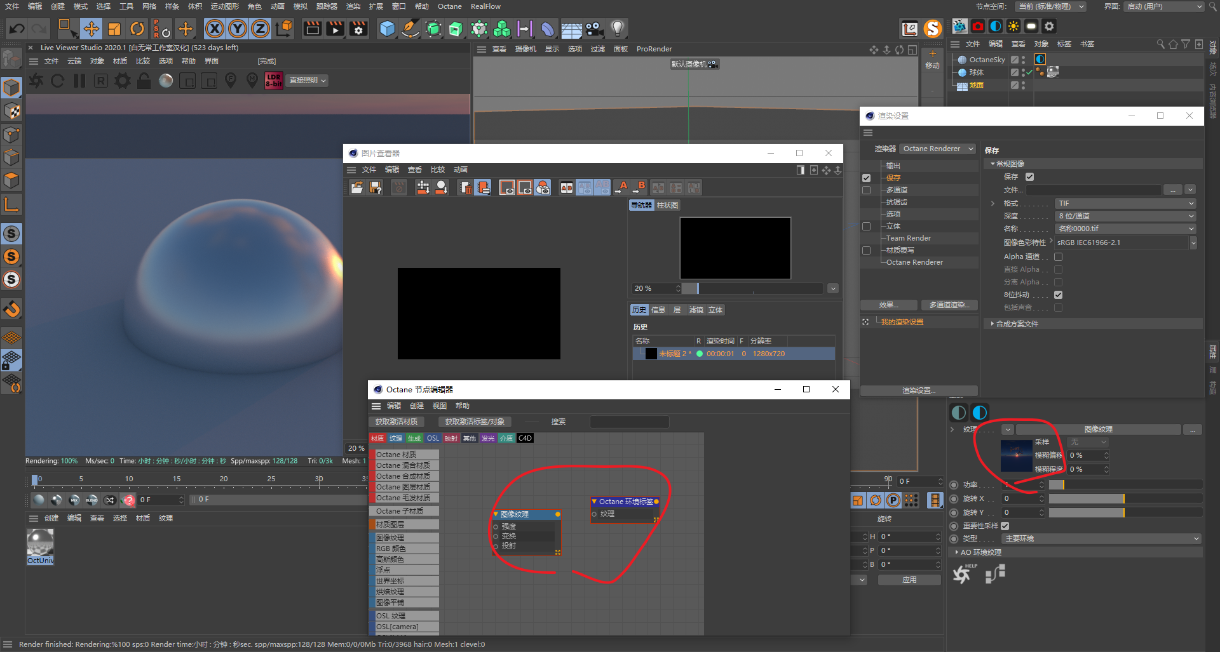Screen dimensions: 1220x652
Task: Open the RealFlow menu
Action: pyautogui.click(x=485, y=6)
